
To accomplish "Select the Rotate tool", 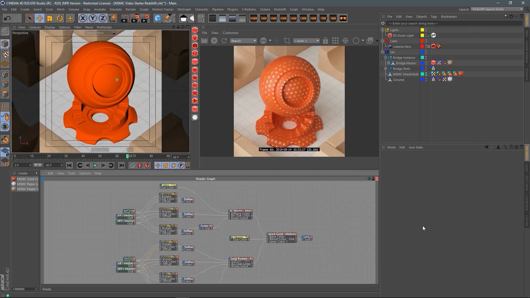I will pos(60,18).
